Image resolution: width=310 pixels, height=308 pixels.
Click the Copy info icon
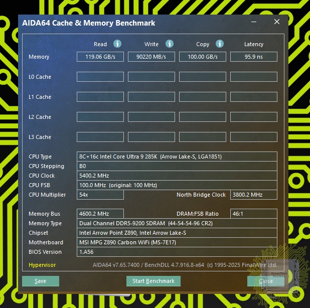[x=220, y=44]
